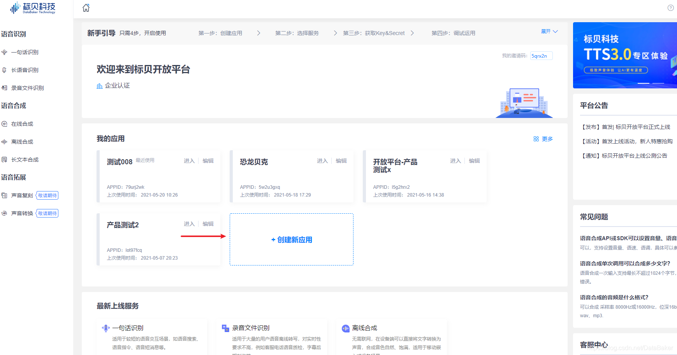Click step 第三步：获取Key&Secret
This screenshot has width=677, height=355.
pyautogui.click(x=374, y=33)
